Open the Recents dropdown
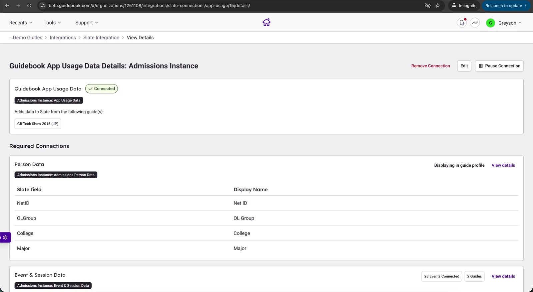Viewport: 533px width, 292px height. coord(21,23)
